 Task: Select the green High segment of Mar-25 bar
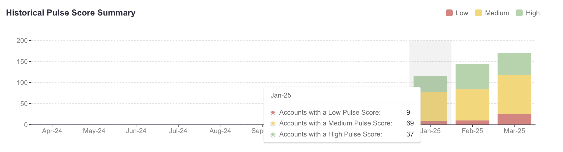(x=514, y=64)
